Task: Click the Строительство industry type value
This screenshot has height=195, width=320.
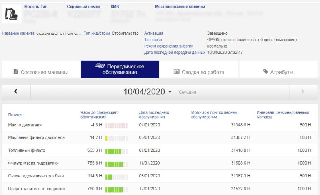Action: coord(125,33)
